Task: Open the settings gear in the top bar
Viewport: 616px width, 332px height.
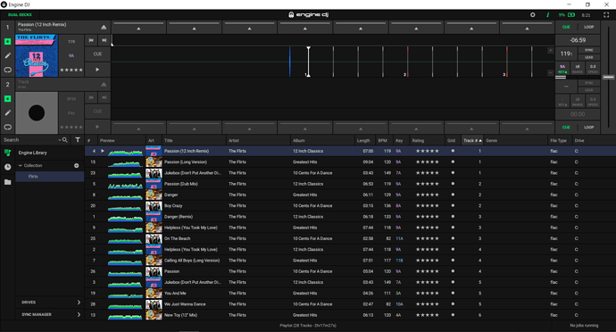Action: 532,15
